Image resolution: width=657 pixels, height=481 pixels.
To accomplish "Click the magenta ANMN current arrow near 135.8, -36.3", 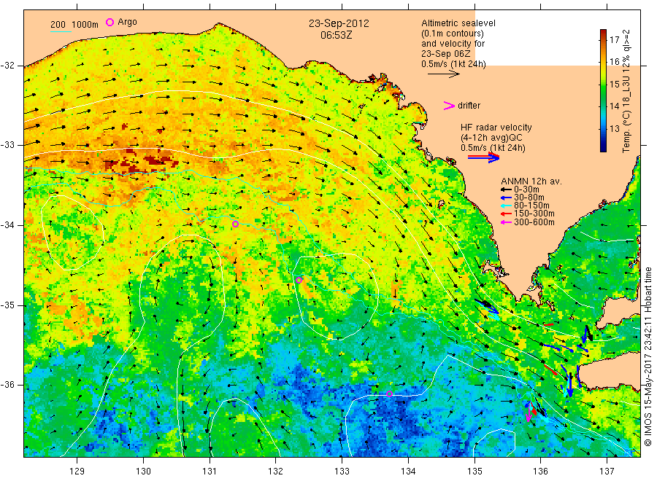I will [x=529, y=412].
